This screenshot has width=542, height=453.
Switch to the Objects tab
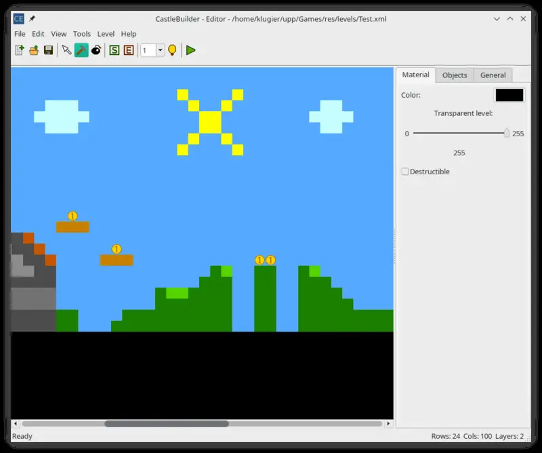pos(454,75)
